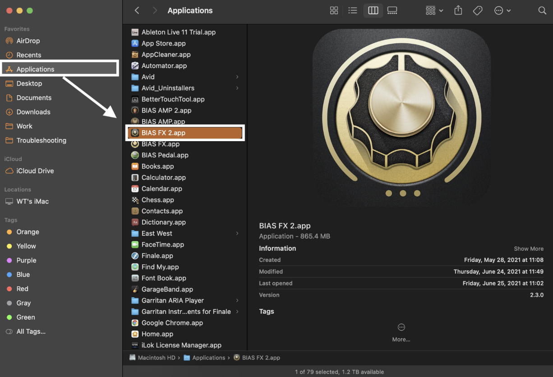Click Macintosh HD in path bar
Viewport: 553px width, 377px height.
pos(152,358)
